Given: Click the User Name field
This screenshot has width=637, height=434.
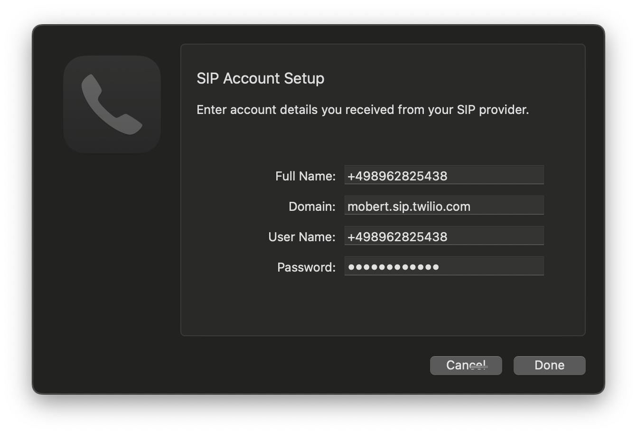Looking at the screenshot, I should (x=444, y=236).
